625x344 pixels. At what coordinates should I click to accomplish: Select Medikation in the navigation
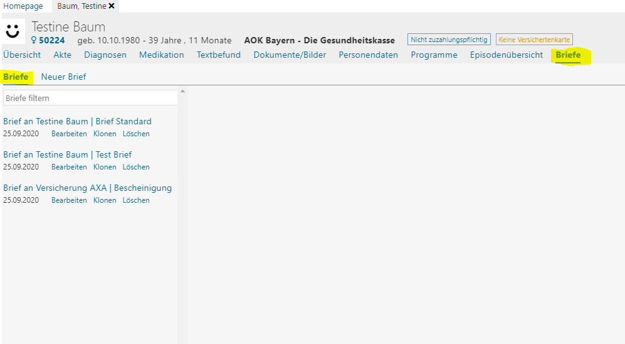pyautogui.click(x=162, y=55)
